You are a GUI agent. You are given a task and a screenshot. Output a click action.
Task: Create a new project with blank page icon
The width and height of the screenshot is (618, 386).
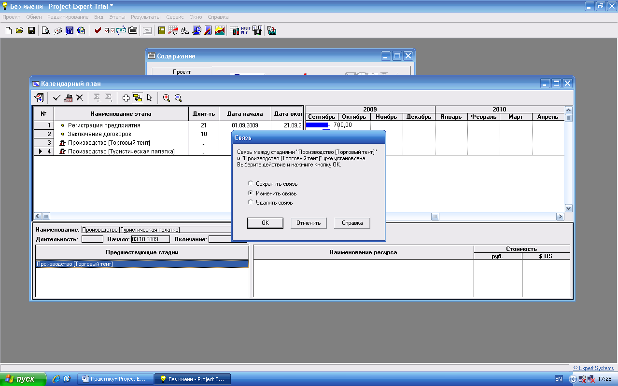tap(8, 30)
